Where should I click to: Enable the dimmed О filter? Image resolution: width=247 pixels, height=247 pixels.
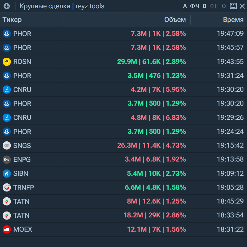224,6
